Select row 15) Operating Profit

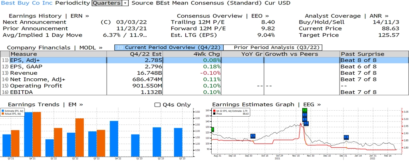click(204, 85)
